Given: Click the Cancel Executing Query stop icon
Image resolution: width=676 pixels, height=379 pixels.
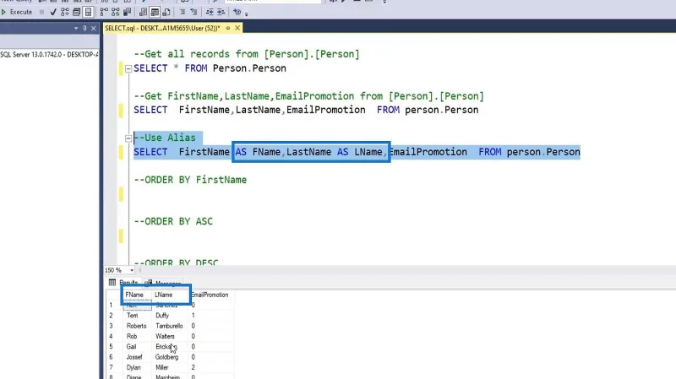Looking at the screenshot, I should [x=41, y=12].
